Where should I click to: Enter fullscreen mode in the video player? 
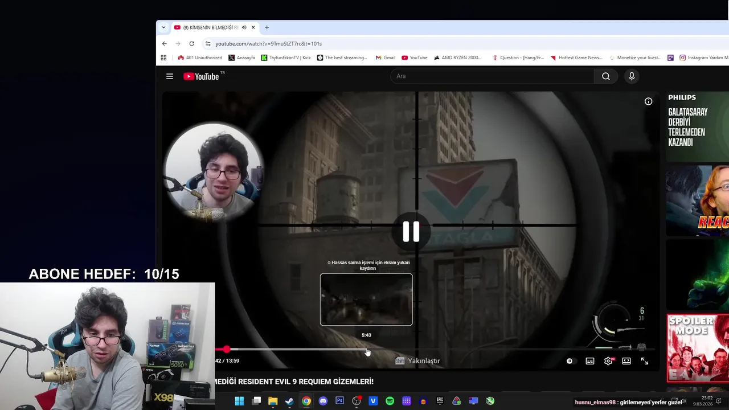[x=645, y=361]
